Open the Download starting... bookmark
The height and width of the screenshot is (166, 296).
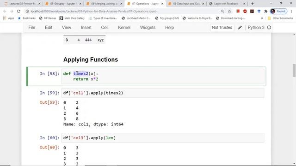[x=230, y=18]
